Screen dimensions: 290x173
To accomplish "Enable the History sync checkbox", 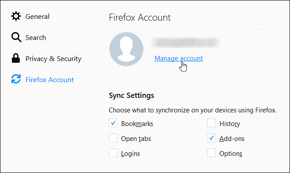I will coord(211,123).
